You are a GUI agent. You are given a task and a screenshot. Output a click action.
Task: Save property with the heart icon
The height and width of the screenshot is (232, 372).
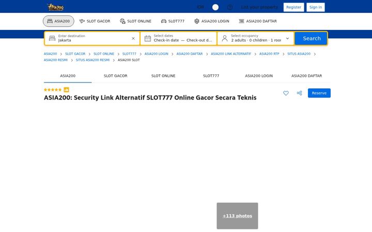coord(286,93)
